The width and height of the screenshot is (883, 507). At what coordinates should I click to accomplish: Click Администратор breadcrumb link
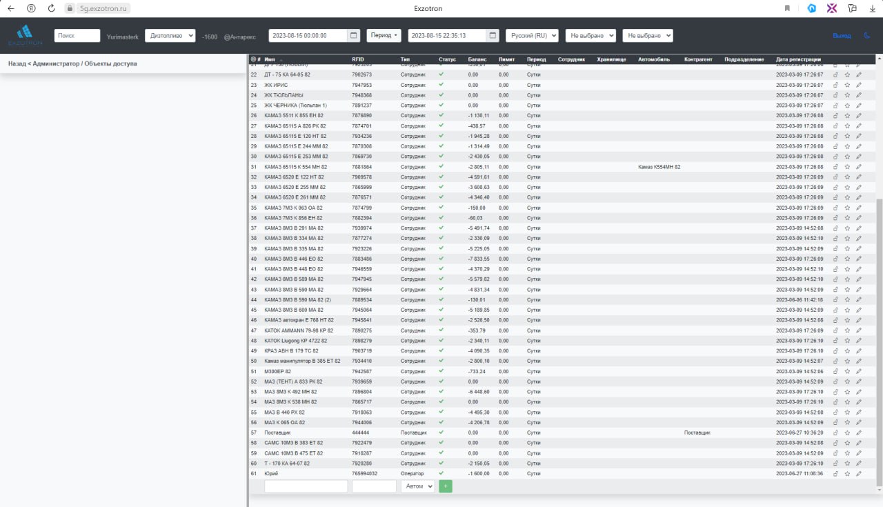tap(55, 63)
